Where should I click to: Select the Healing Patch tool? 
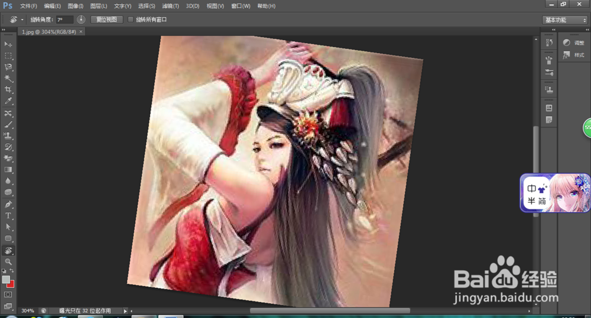pyautogui.click(x=8, y=113)
